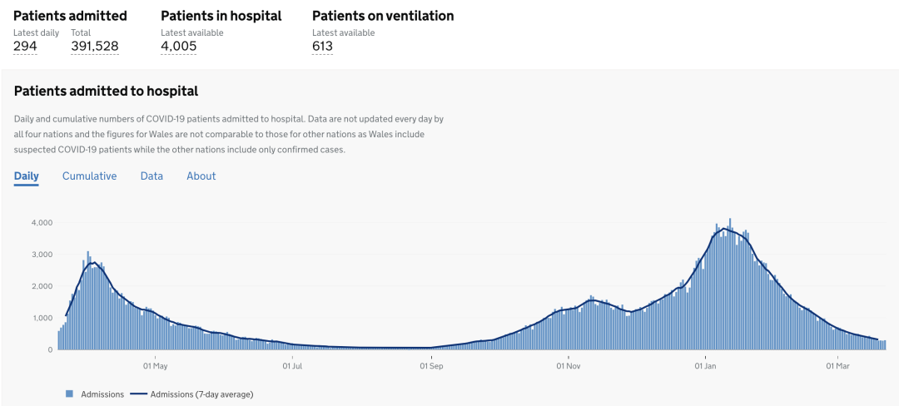Click the ventilation value 613
The width and height of the screenshot is (899, 406).
[x=322, y=47]
